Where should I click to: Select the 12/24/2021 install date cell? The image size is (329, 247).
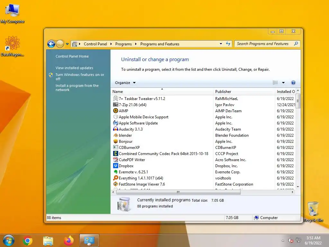(286, 105)
